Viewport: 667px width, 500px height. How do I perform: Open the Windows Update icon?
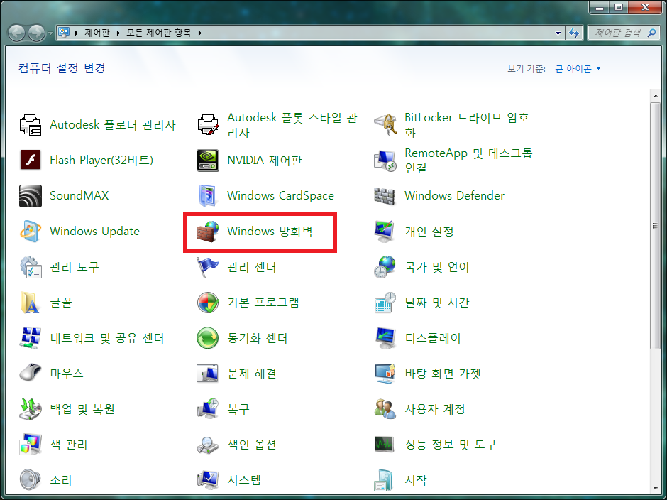coord(31,232)
